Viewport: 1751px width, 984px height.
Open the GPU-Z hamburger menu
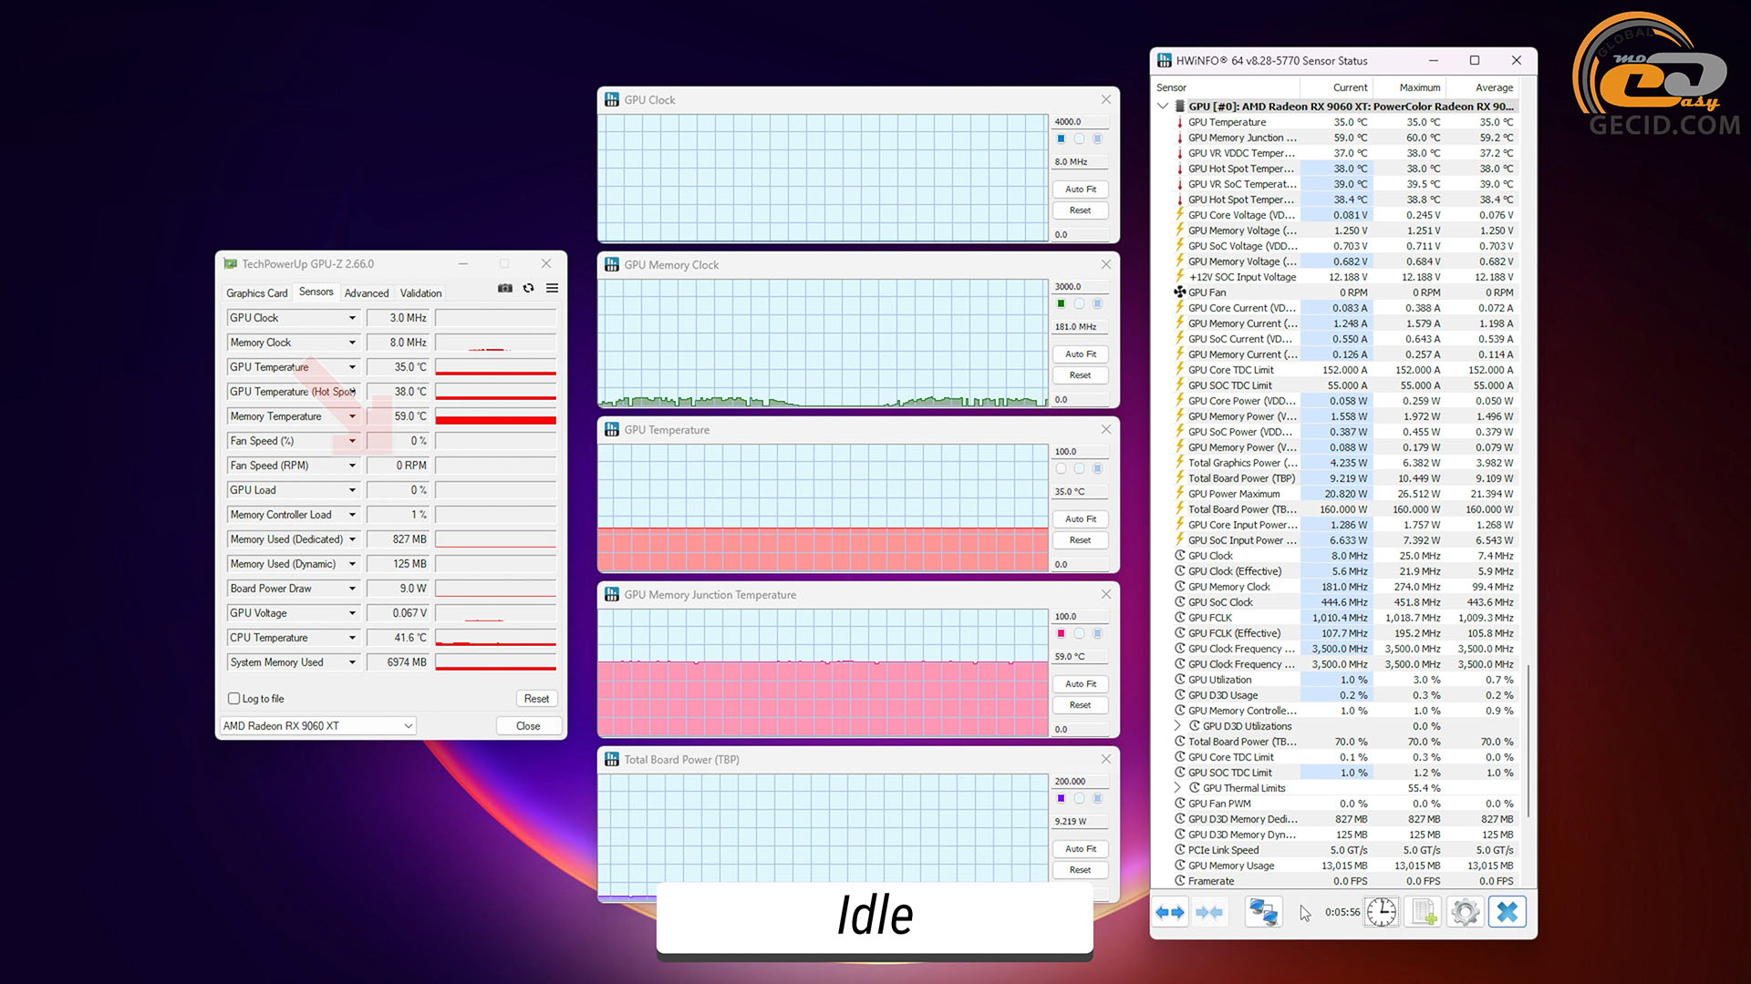tap(552, 288)
